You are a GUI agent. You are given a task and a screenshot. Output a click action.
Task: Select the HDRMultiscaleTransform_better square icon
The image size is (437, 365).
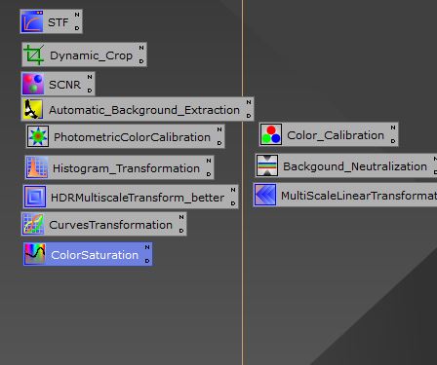35,197
